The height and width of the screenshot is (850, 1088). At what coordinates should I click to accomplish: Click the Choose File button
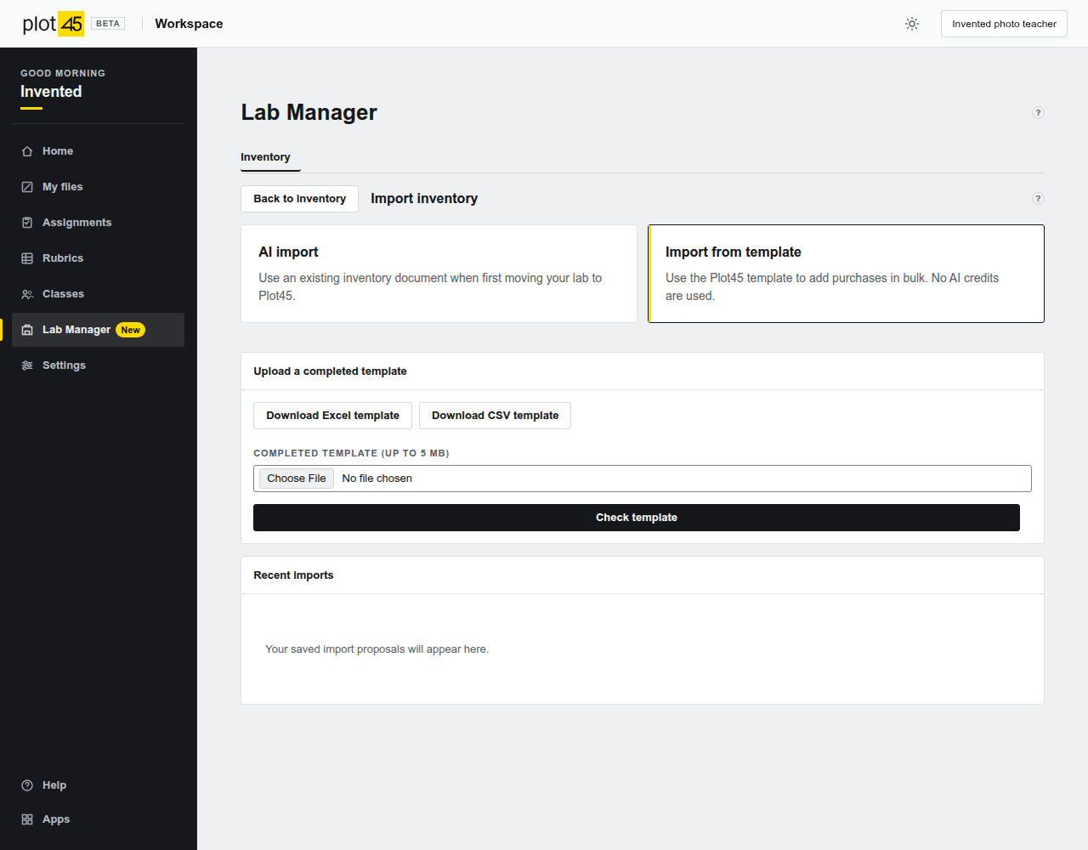[x=297, y=479]
